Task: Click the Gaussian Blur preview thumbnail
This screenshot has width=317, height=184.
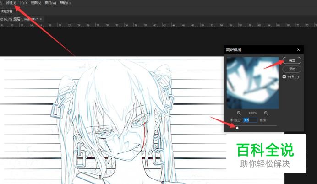Action: [x=252, y=83]
